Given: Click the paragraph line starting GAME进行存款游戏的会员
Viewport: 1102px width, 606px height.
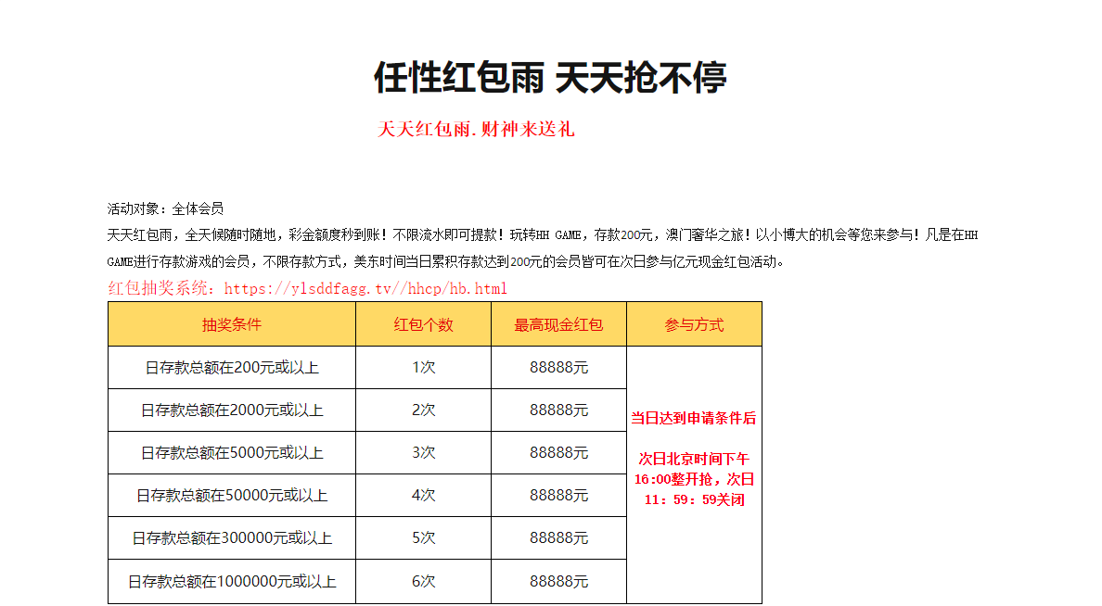Looking at the screenshot, I should tap(445, 262).
